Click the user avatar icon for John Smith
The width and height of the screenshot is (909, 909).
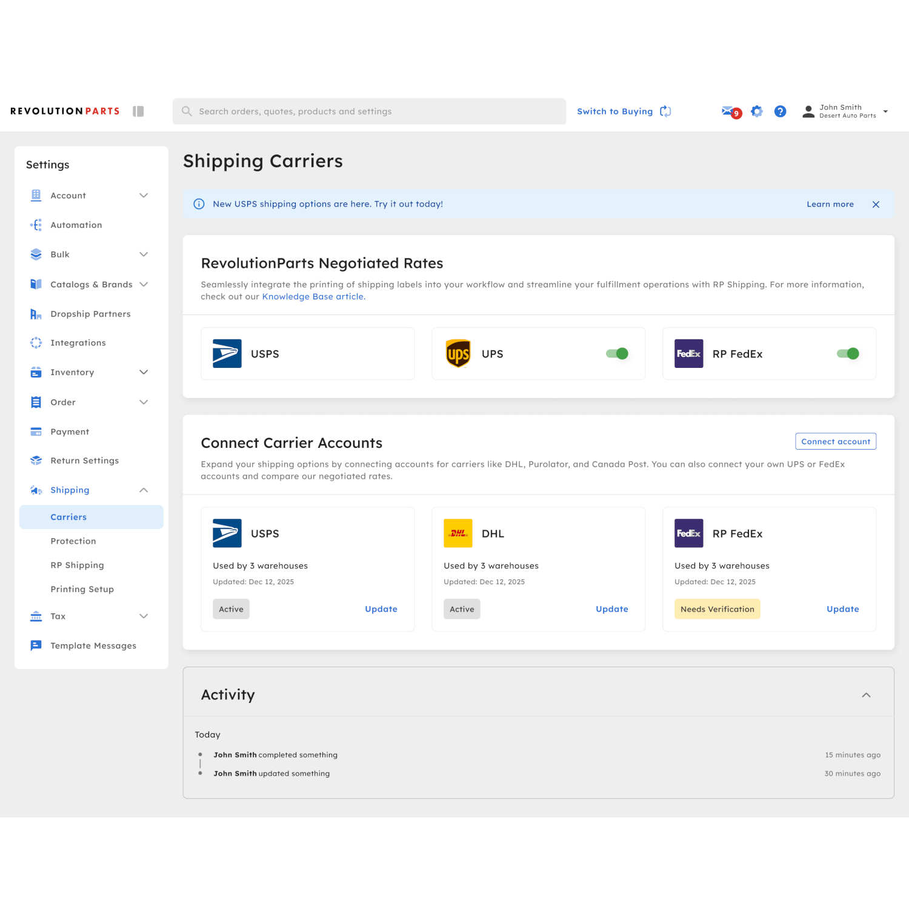(808, 112)
